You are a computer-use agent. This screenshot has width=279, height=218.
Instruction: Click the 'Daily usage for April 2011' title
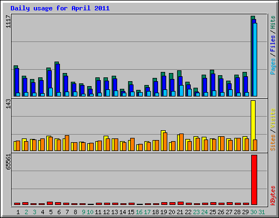pyautogui.click(x=60, y=8)
